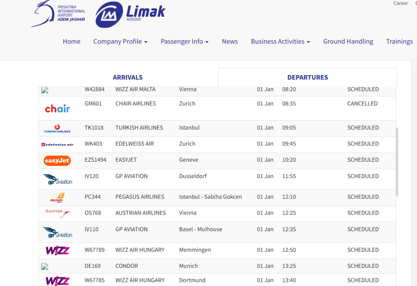
Task: Select flight number IV120
Action: tap(91, 176)
